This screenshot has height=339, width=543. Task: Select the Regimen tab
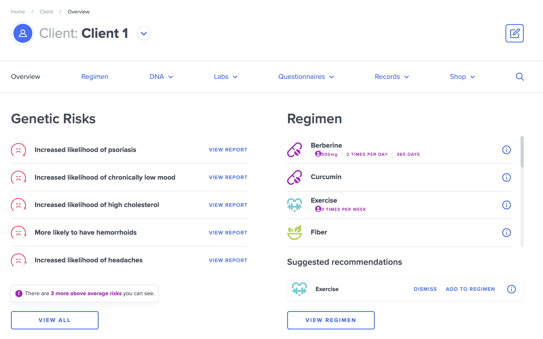[x=95, y=77]
